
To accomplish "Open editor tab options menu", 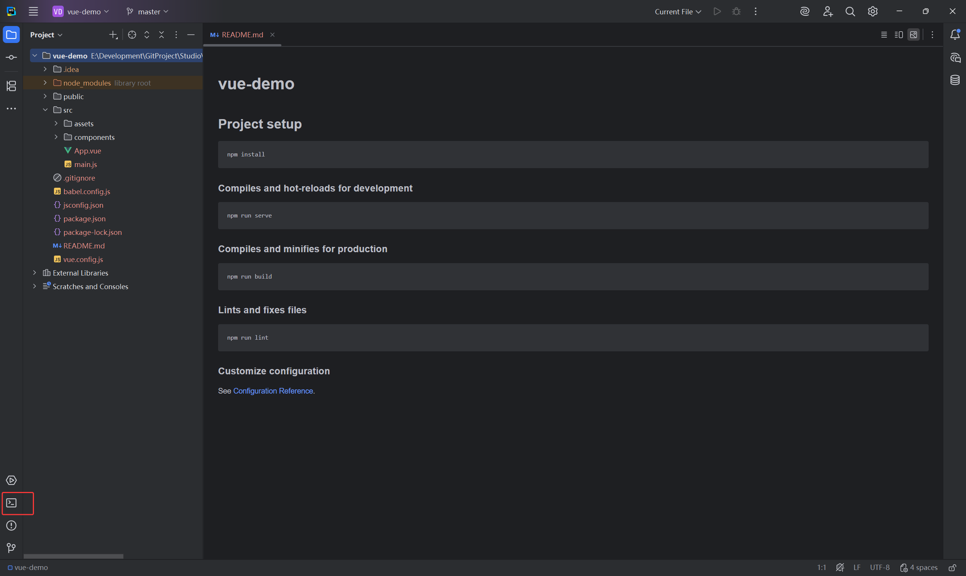I will tap(932, 35).
